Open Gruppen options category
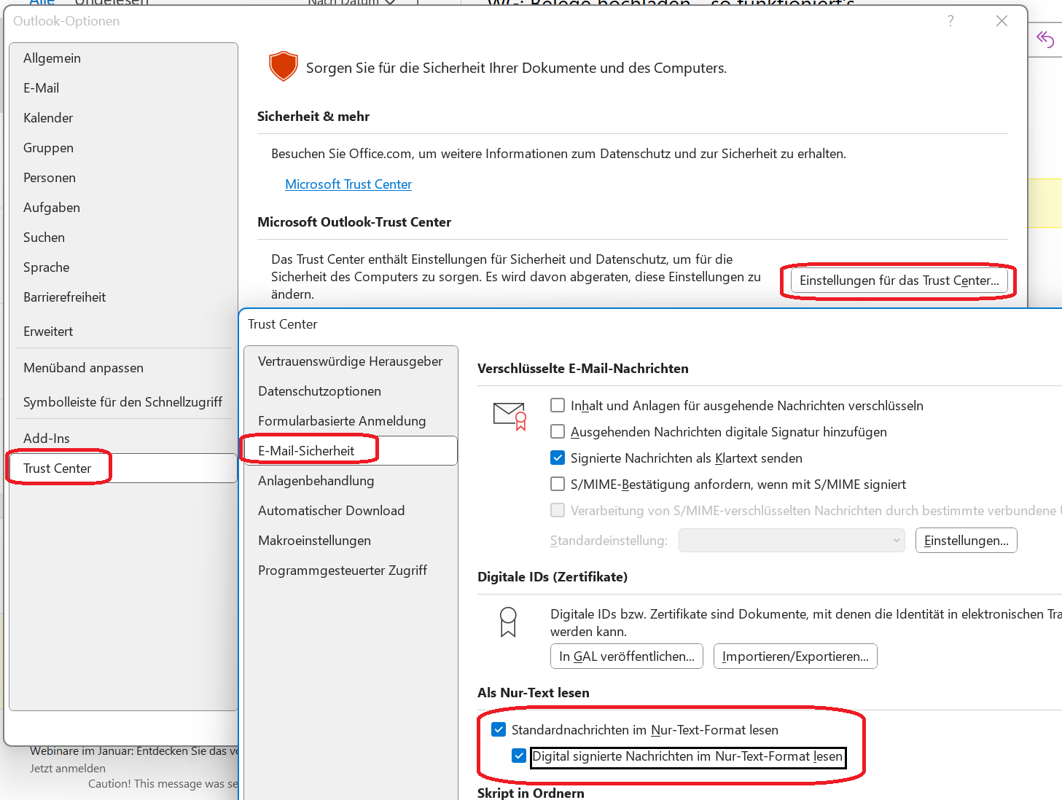Viewport: 1062px width, 800px height. pos(123,148)
